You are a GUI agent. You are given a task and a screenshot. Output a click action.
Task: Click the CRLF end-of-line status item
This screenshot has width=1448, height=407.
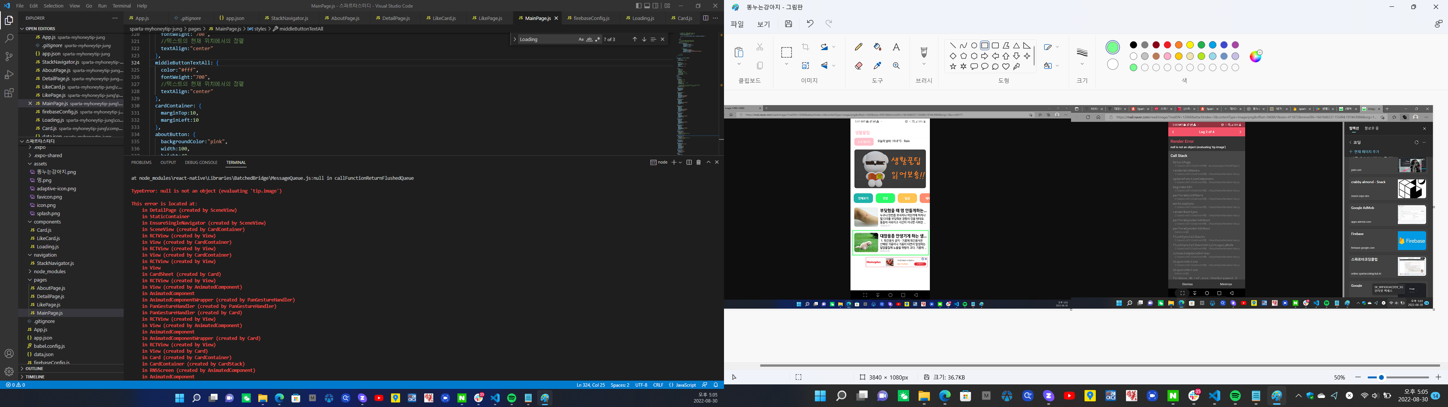point(658,385)
